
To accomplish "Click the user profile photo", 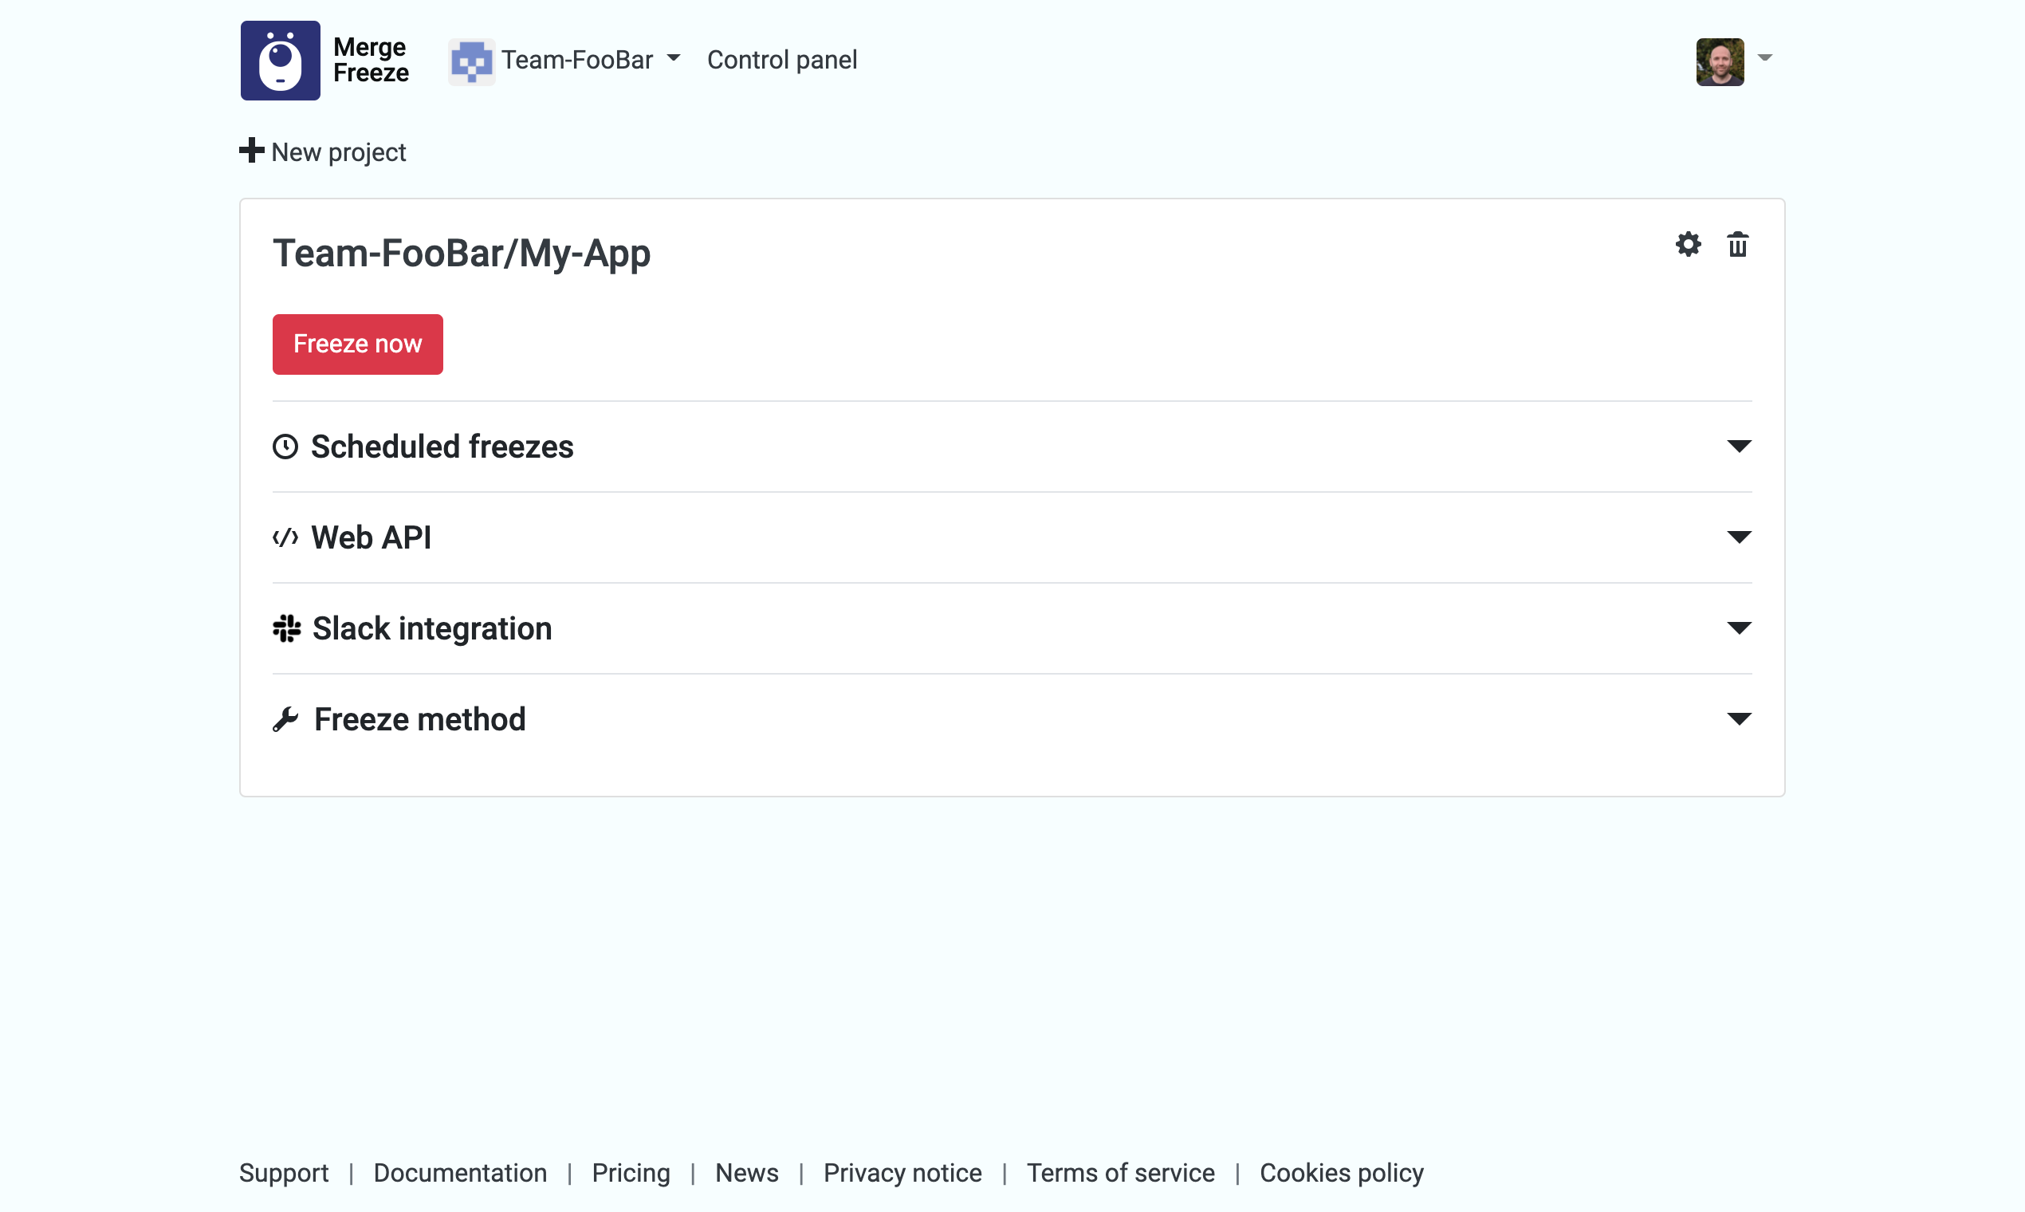I will point(1719,61).
